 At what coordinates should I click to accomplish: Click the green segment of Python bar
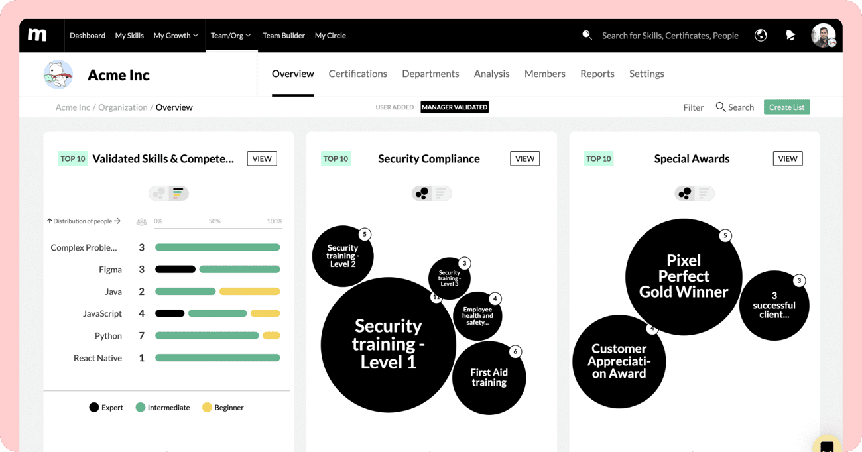207,335
